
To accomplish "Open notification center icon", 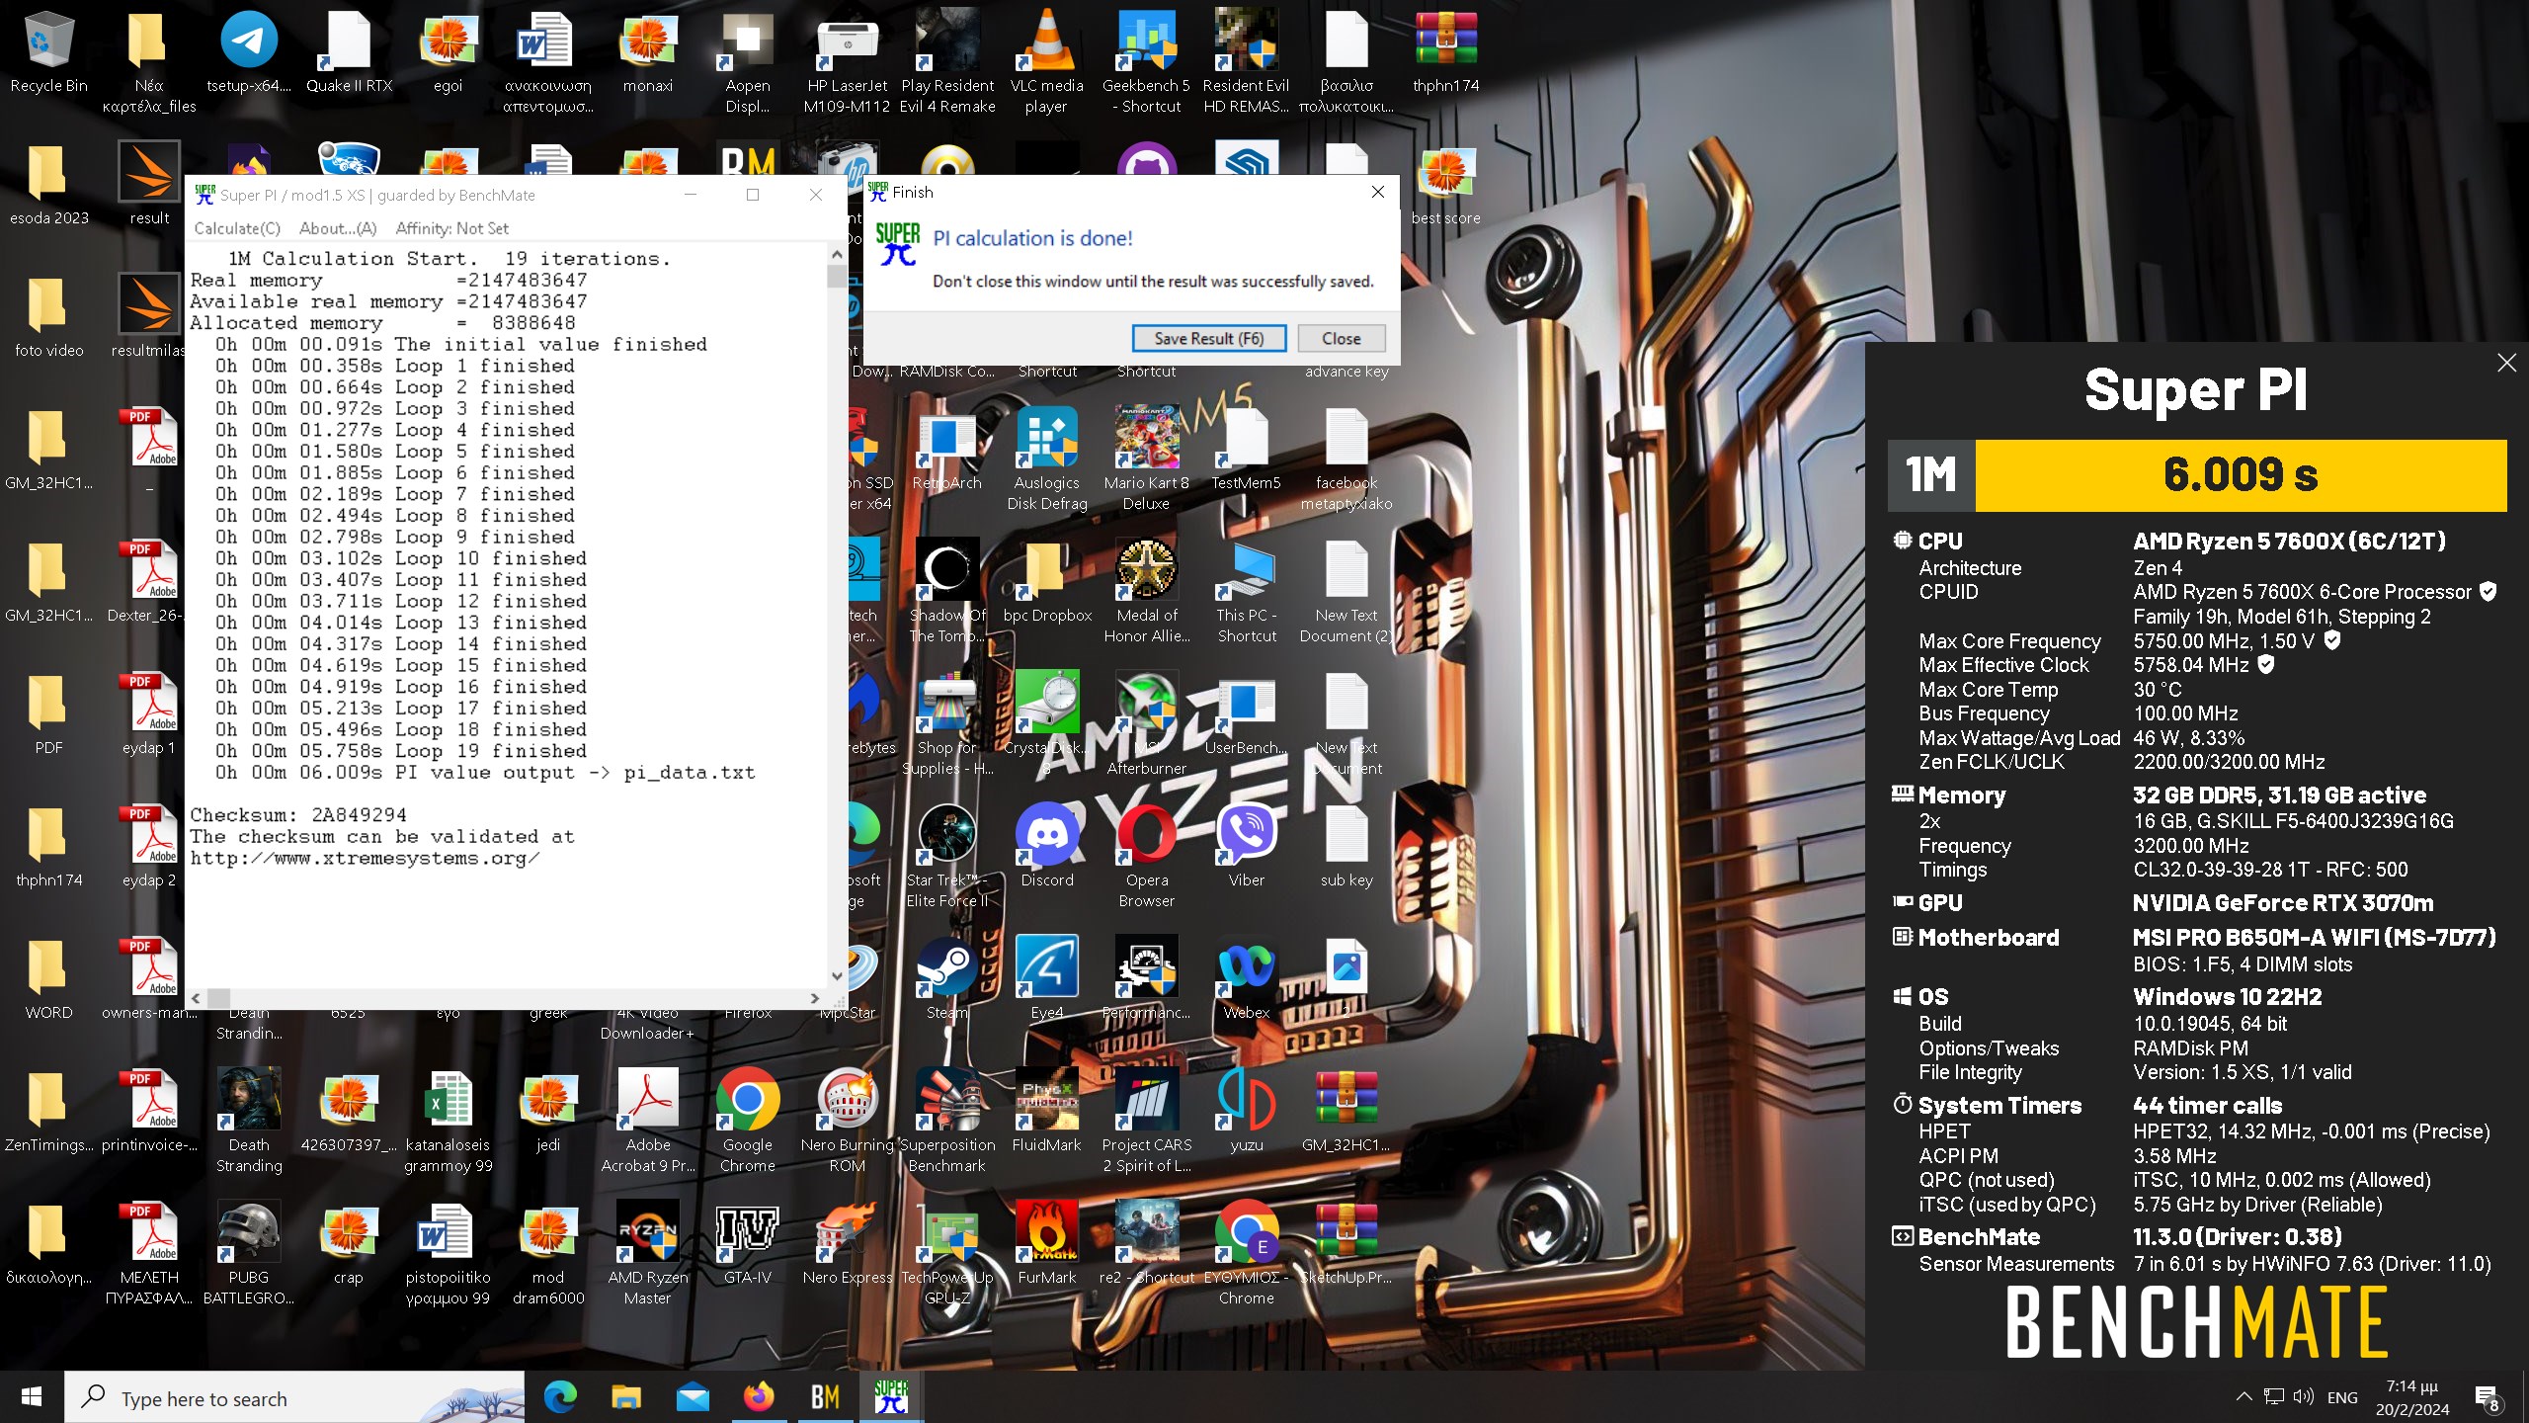I will (2488, 1397).
